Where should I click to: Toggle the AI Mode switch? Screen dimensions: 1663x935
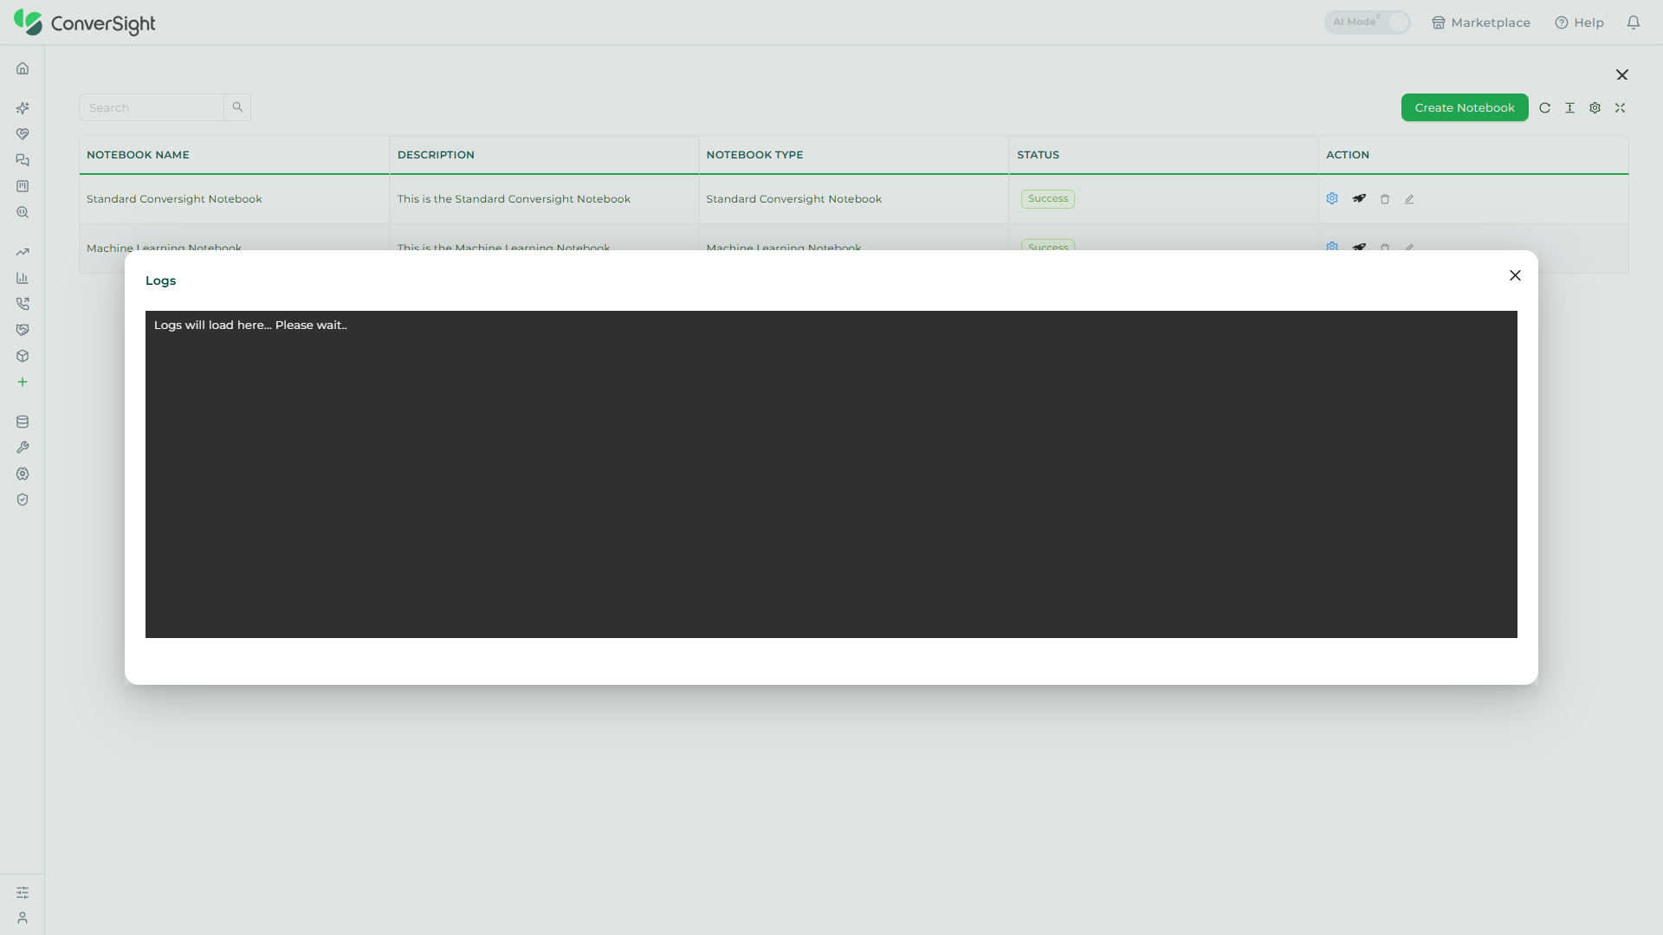coord(1367,23)
